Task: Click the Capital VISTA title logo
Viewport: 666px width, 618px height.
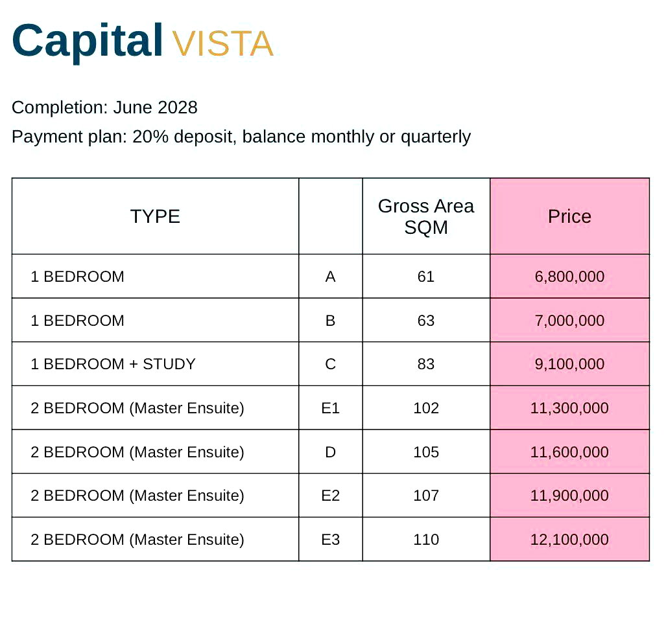Action: point(143,41)
